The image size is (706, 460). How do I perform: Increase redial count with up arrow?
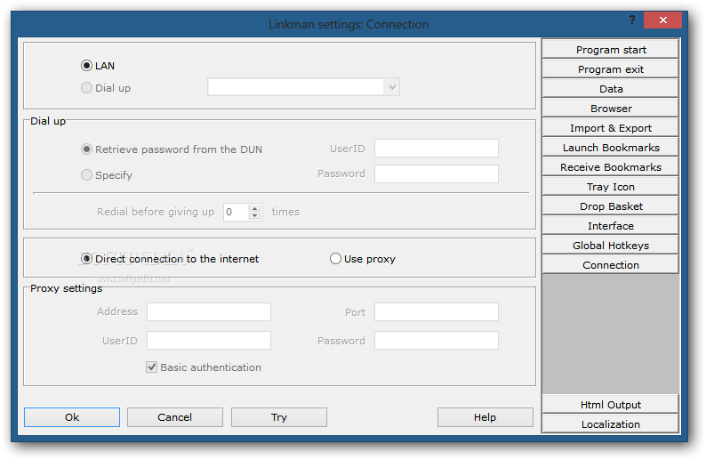pos(255,208)
